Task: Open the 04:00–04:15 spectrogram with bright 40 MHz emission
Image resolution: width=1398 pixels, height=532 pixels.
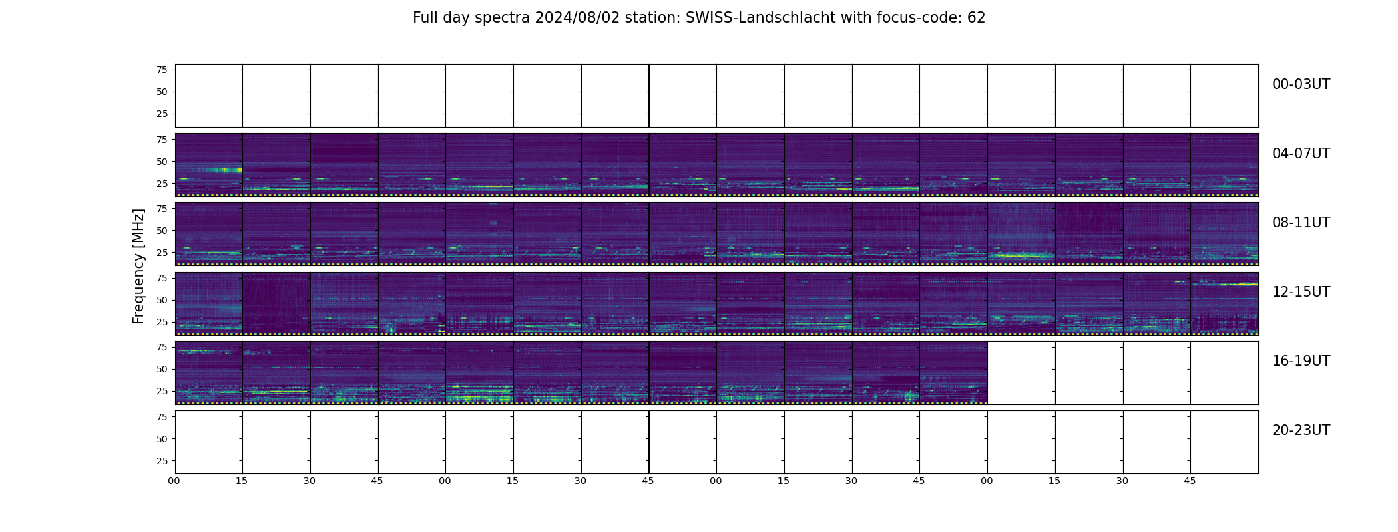Action: [x=209, y=165]
